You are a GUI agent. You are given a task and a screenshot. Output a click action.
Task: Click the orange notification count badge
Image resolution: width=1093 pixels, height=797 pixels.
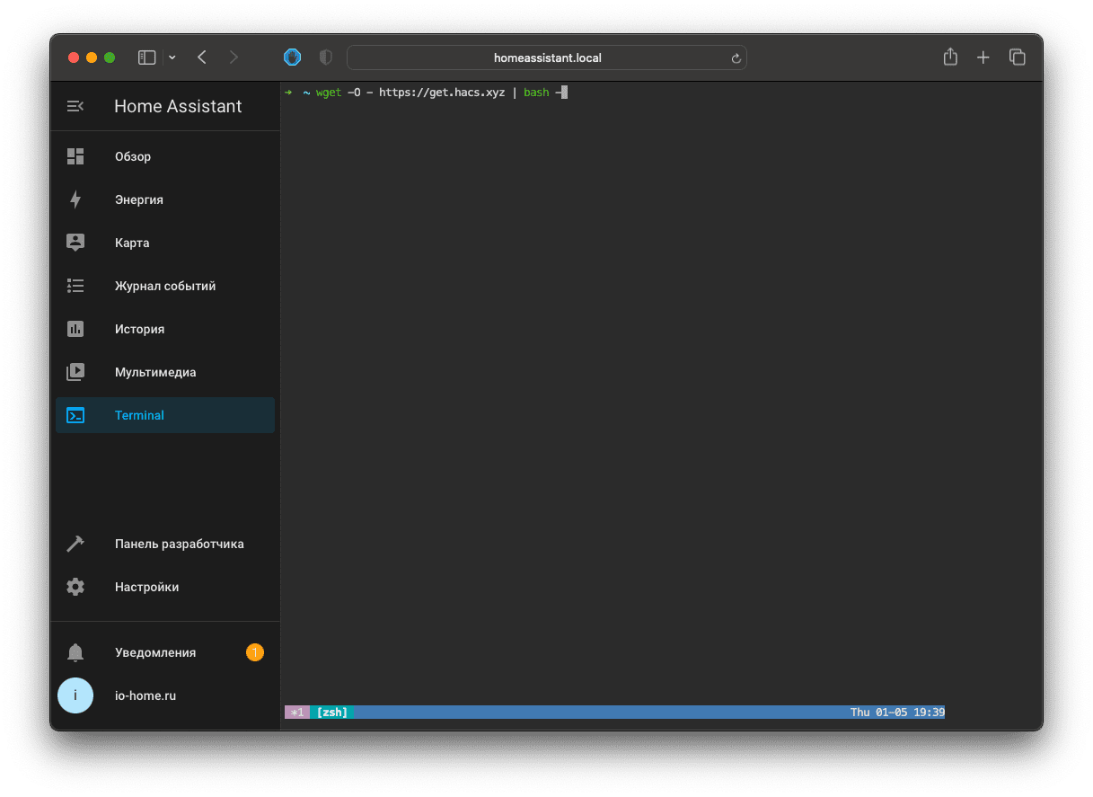255,652
